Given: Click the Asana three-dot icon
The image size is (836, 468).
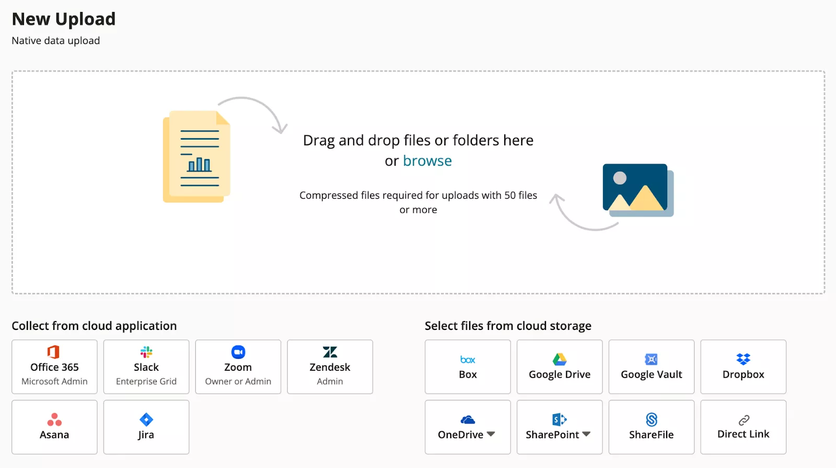Looking at the screenshot, I should (54, 419).
